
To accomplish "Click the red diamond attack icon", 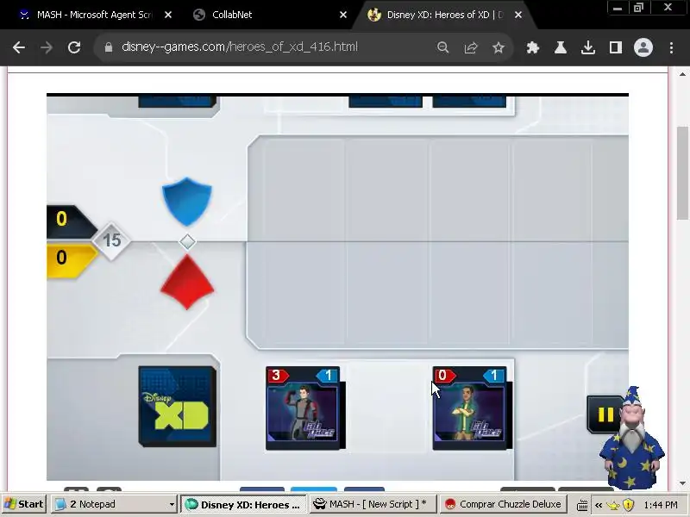I will click(187, 283).
